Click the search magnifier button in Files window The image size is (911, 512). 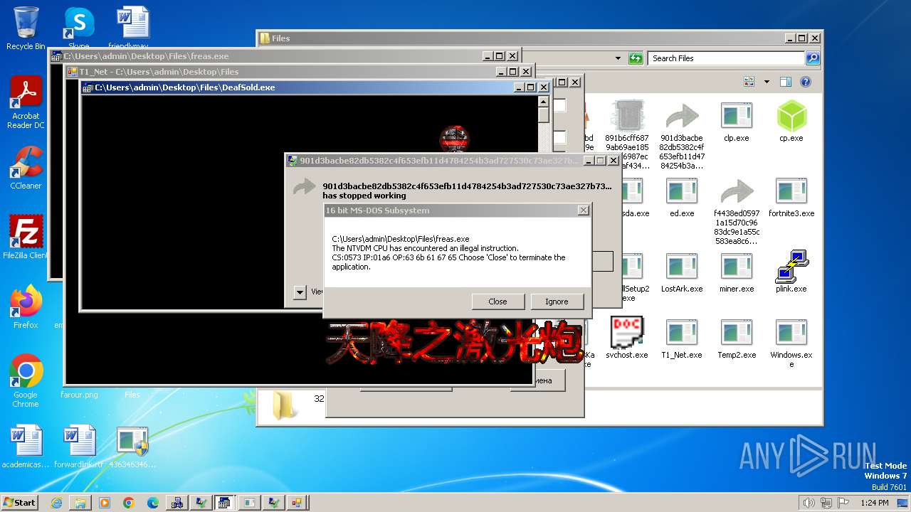tap(813, 58)
